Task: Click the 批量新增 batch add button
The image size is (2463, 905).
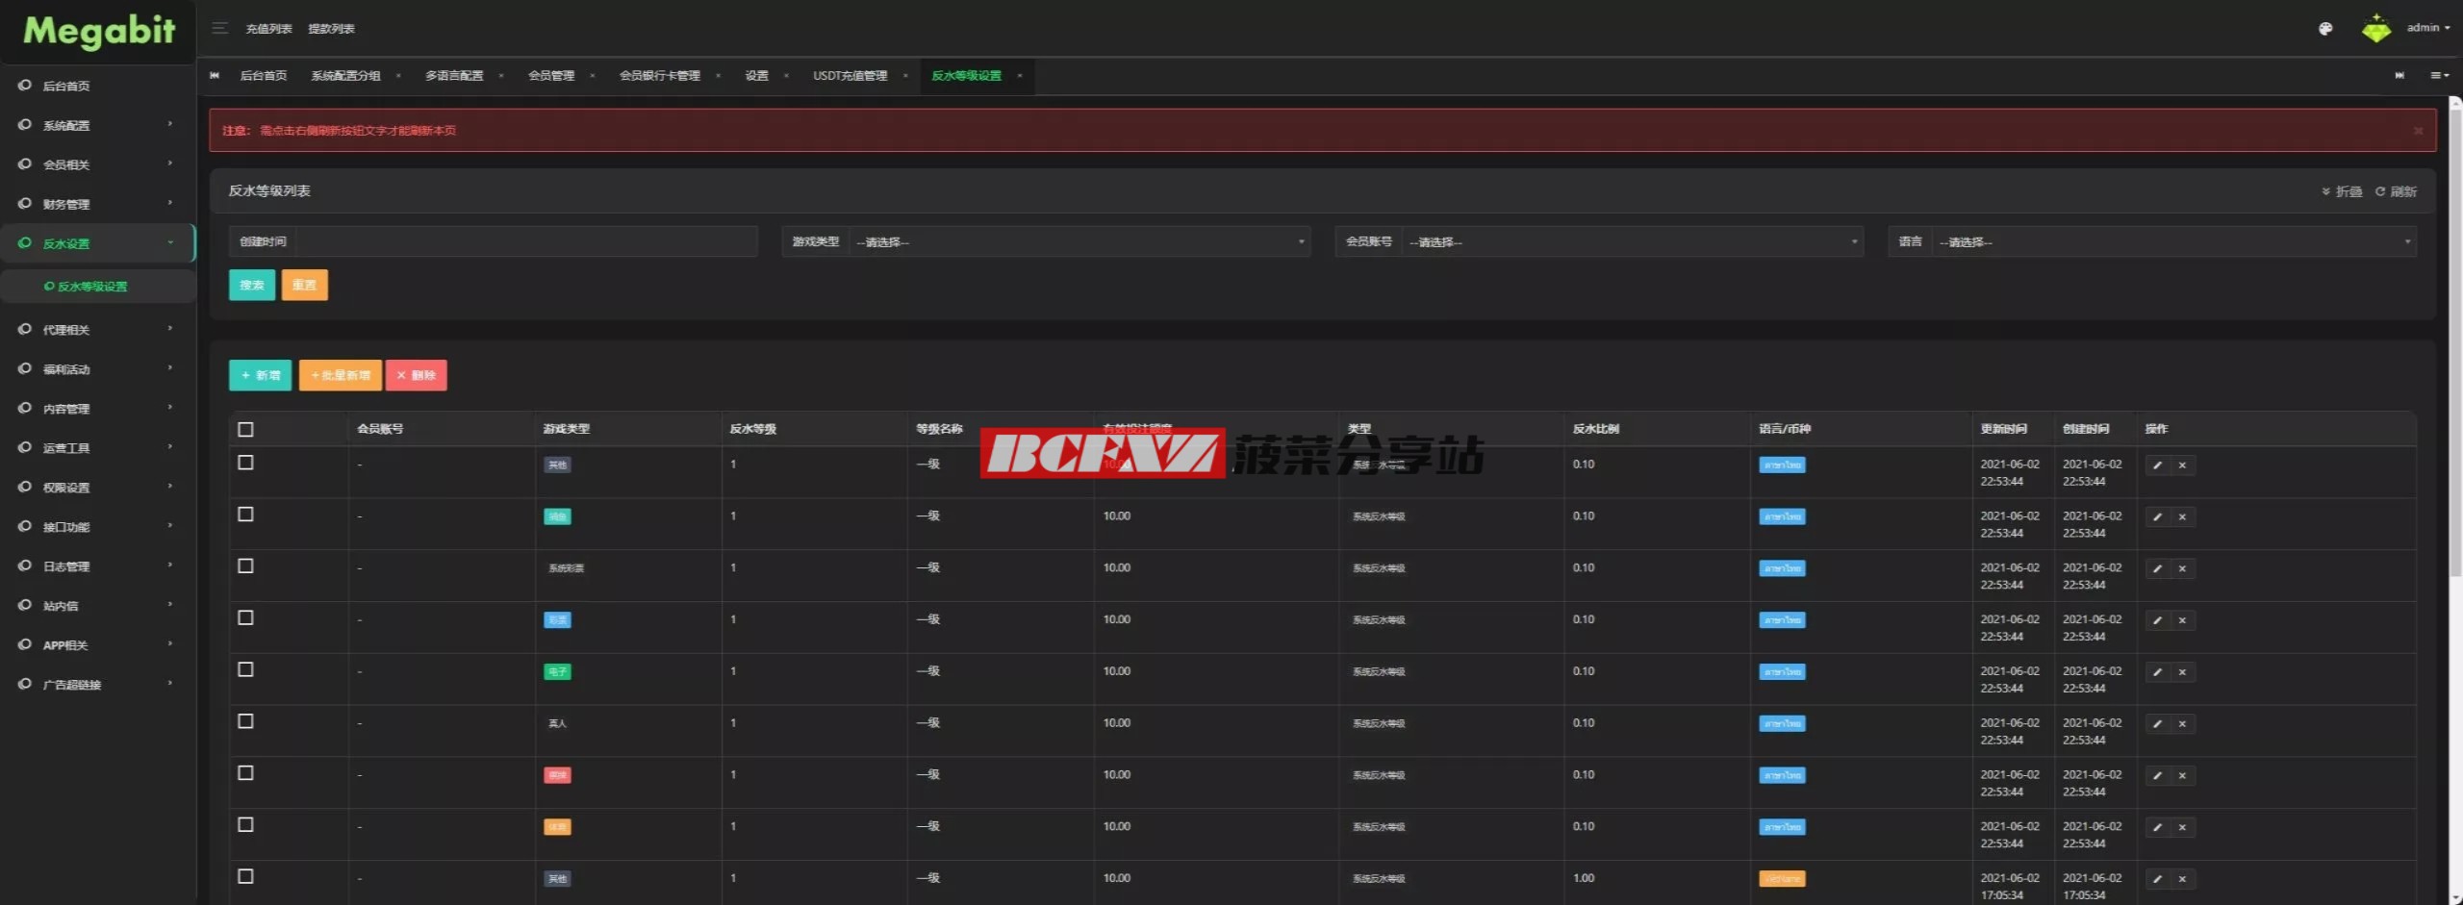Action: 341,375
